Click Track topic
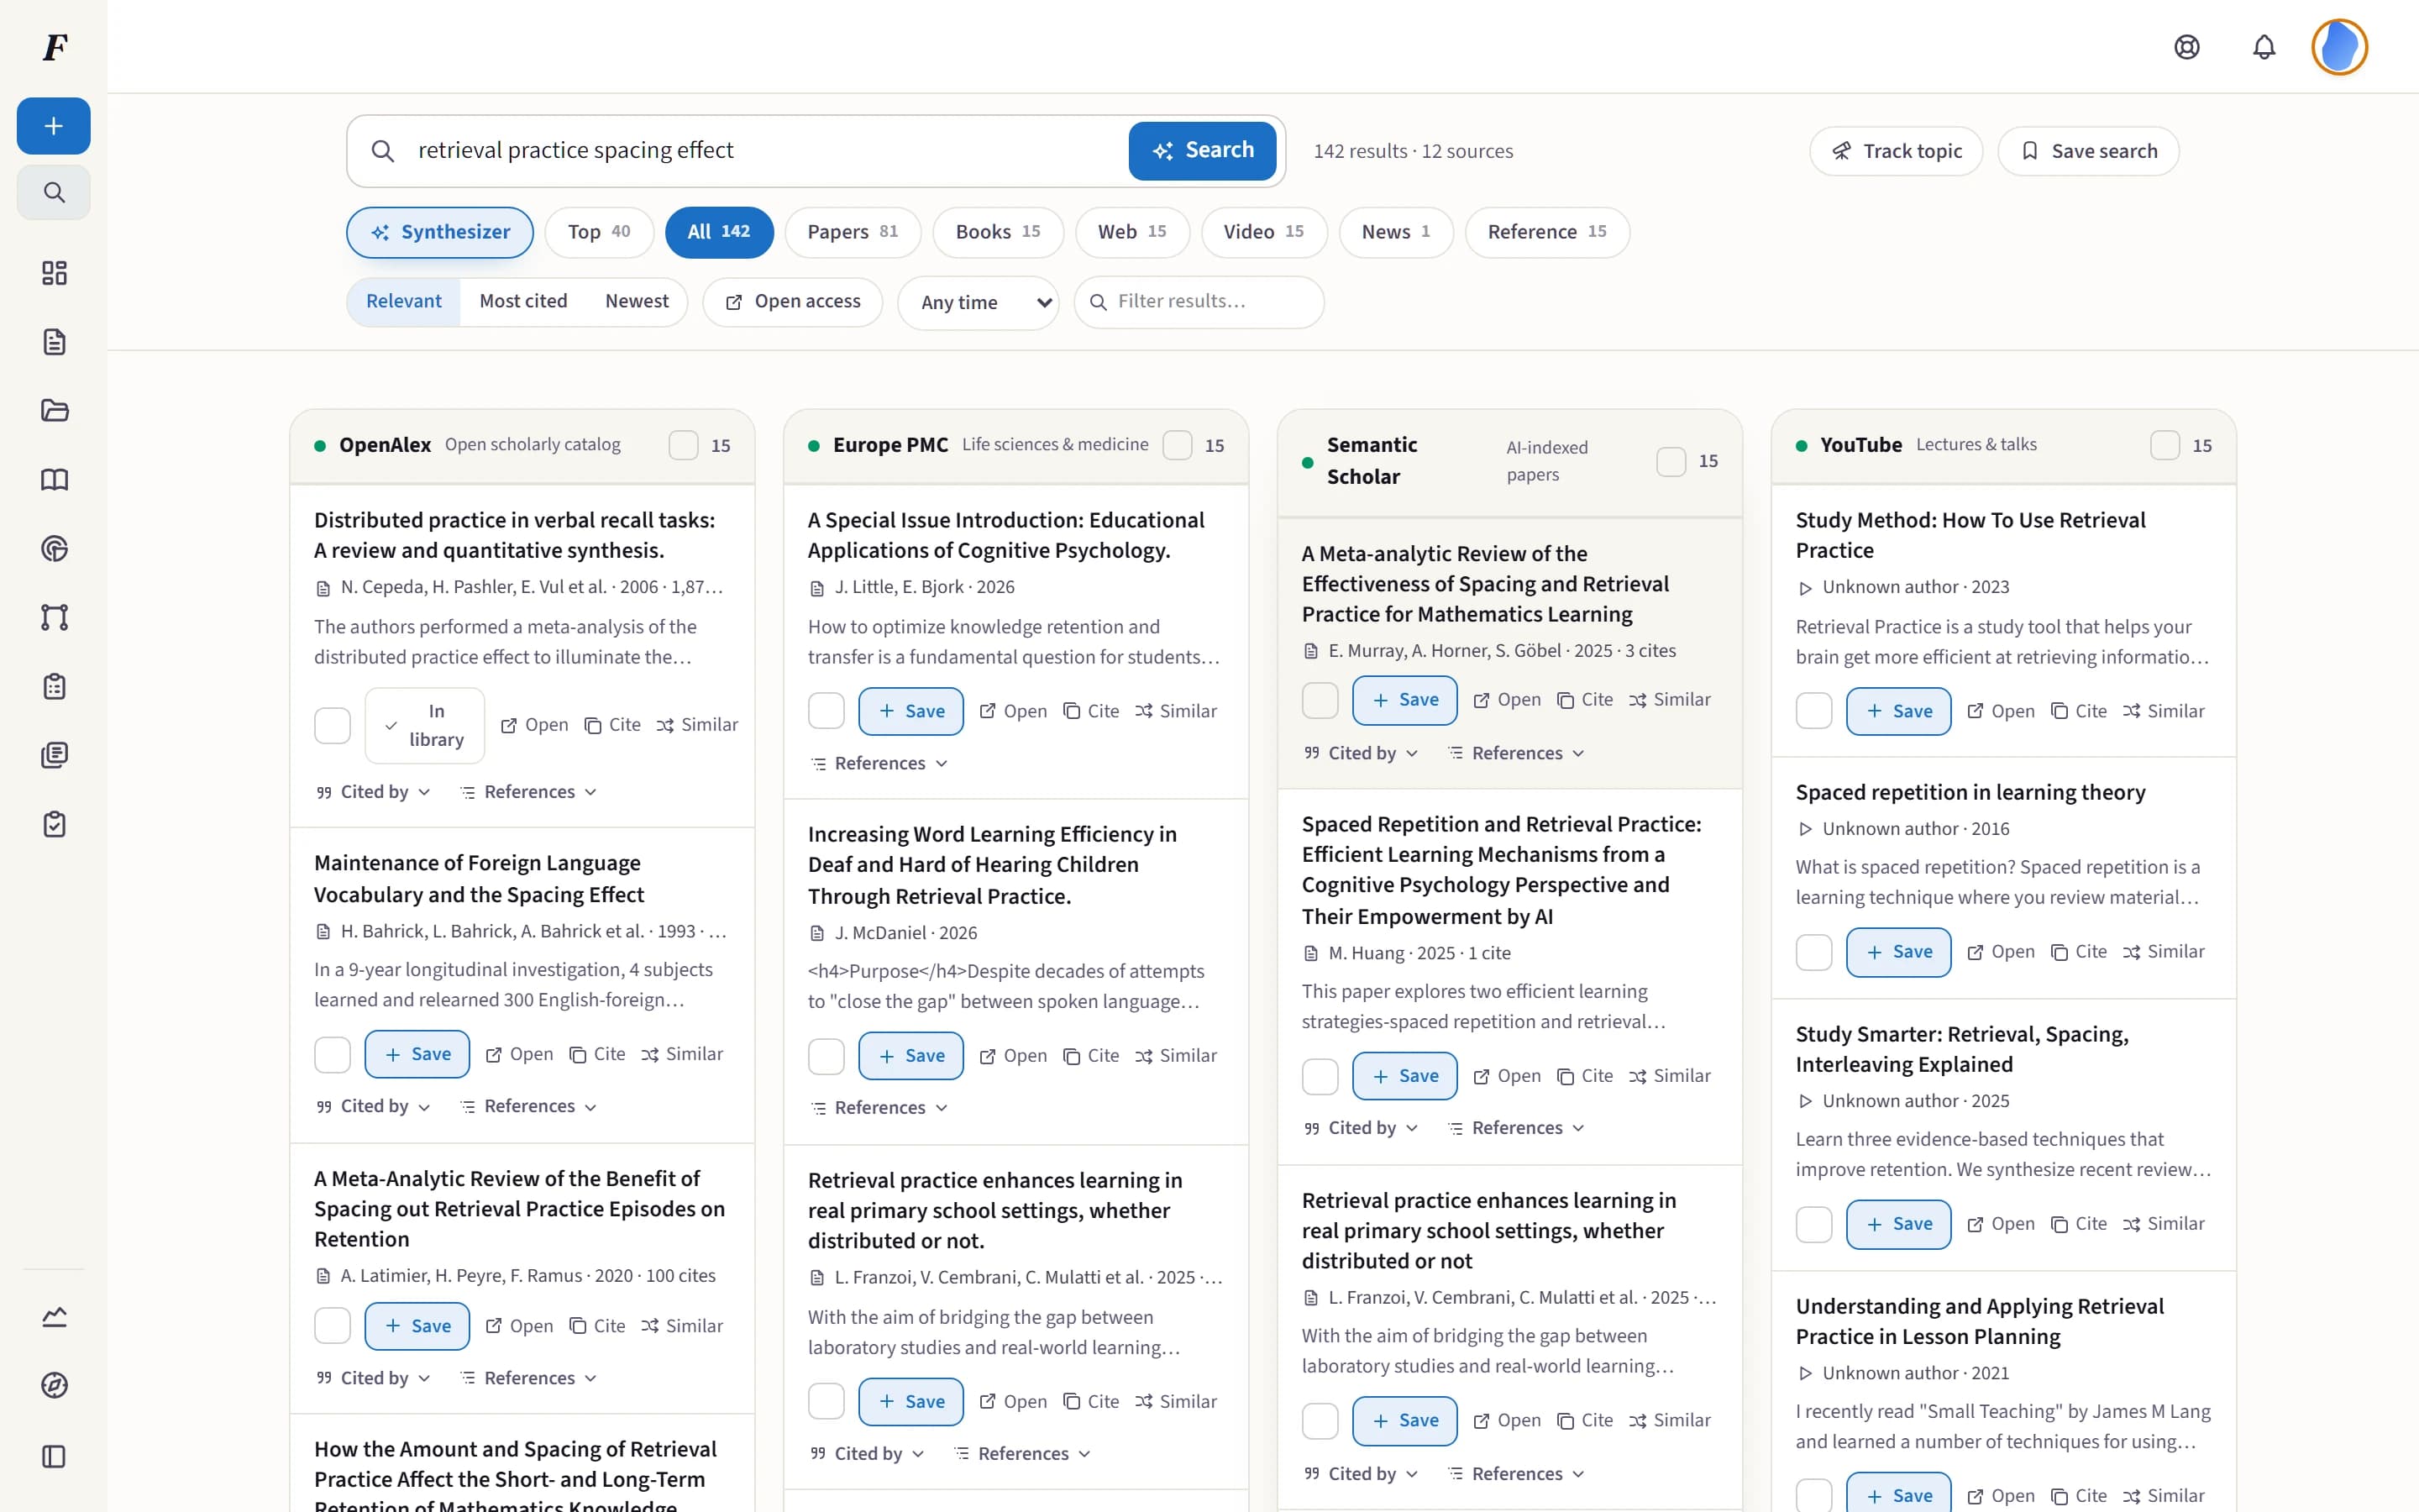 tap(1897, 151)
